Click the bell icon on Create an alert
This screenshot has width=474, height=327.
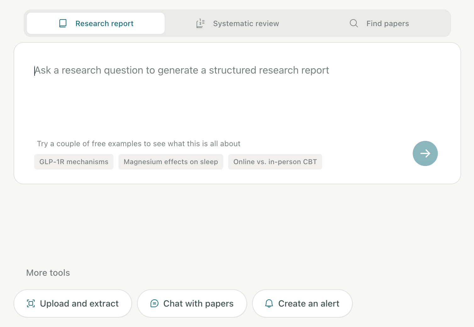coord(269,303)
